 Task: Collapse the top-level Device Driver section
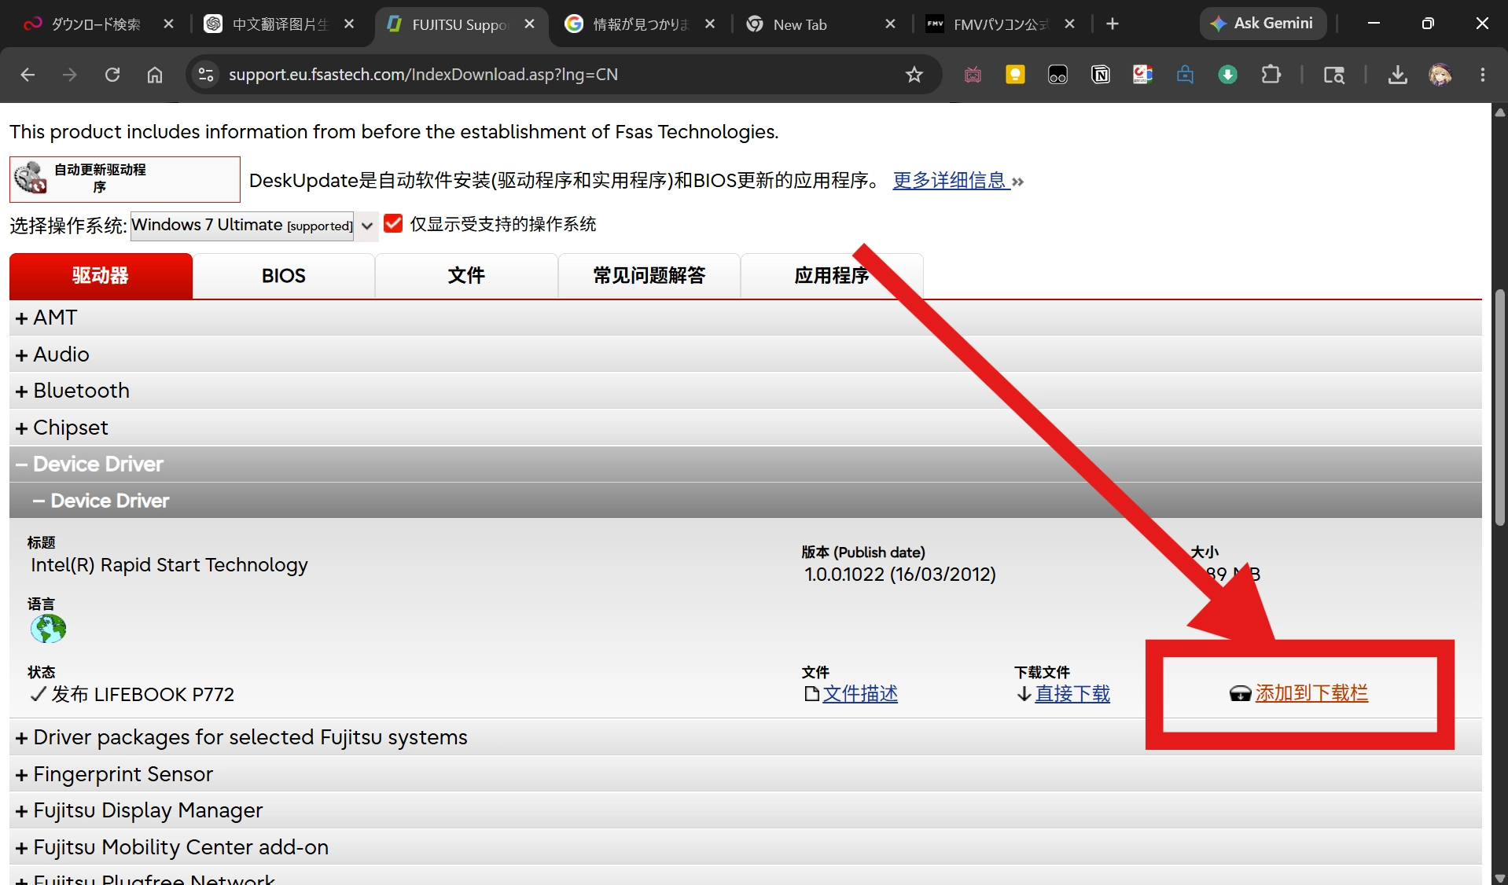pos(745,464)
